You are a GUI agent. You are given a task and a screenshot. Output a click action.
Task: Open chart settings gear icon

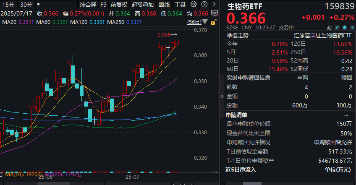coord(194,4)
